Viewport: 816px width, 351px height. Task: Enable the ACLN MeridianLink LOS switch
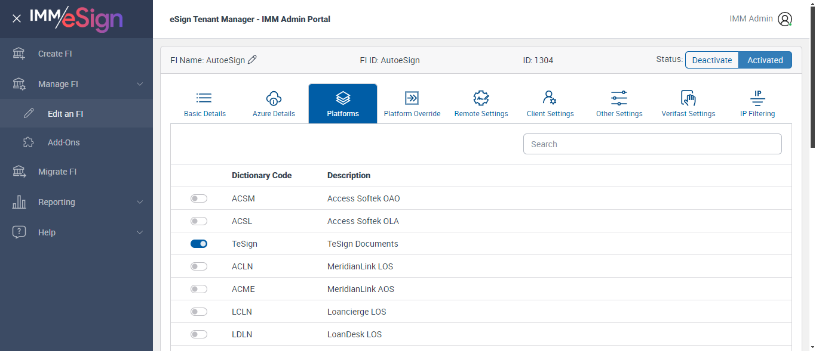(x=199, y=266)
